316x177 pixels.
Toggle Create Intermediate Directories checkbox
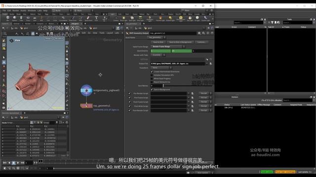pyautogui.click(x=152, y=72)
